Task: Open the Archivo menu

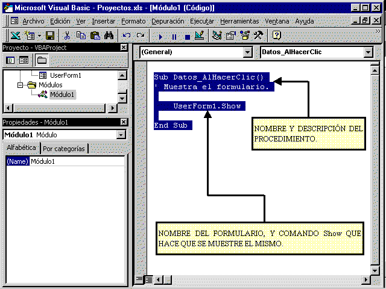Action: point(34,22)
